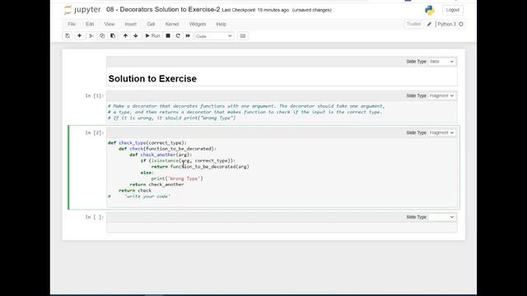The height and width of the screenshot is (296, 527).
Task: Open Slide Type dropdown for In [2] cell
Action: point(441,132)
